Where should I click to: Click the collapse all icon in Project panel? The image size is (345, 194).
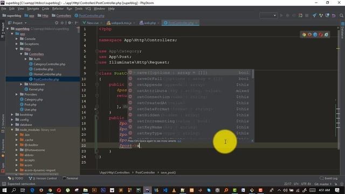[x=63, y=23]
